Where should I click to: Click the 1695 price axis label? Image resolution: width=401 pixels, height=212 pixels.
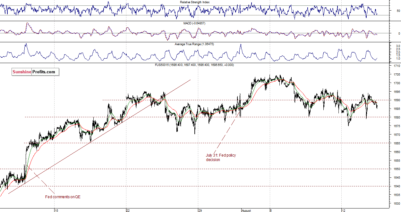(x=397, y=92)
